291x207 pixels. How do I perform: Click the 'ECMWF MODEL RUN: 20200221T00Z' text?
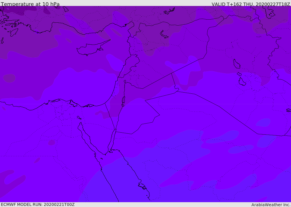tap(38, 204)
